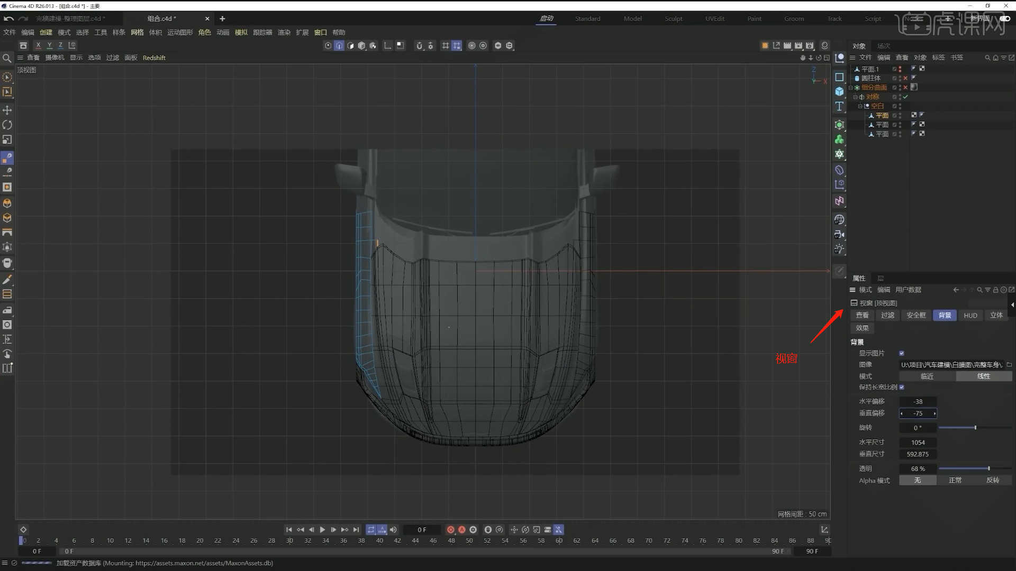Open the 网格 menu in main menu bar
The image size is (1016, 571).
coord(137,32)
